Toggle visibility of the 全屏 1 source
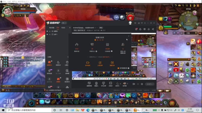This screenshot has width=202, height=113. (x=47, y=34)
